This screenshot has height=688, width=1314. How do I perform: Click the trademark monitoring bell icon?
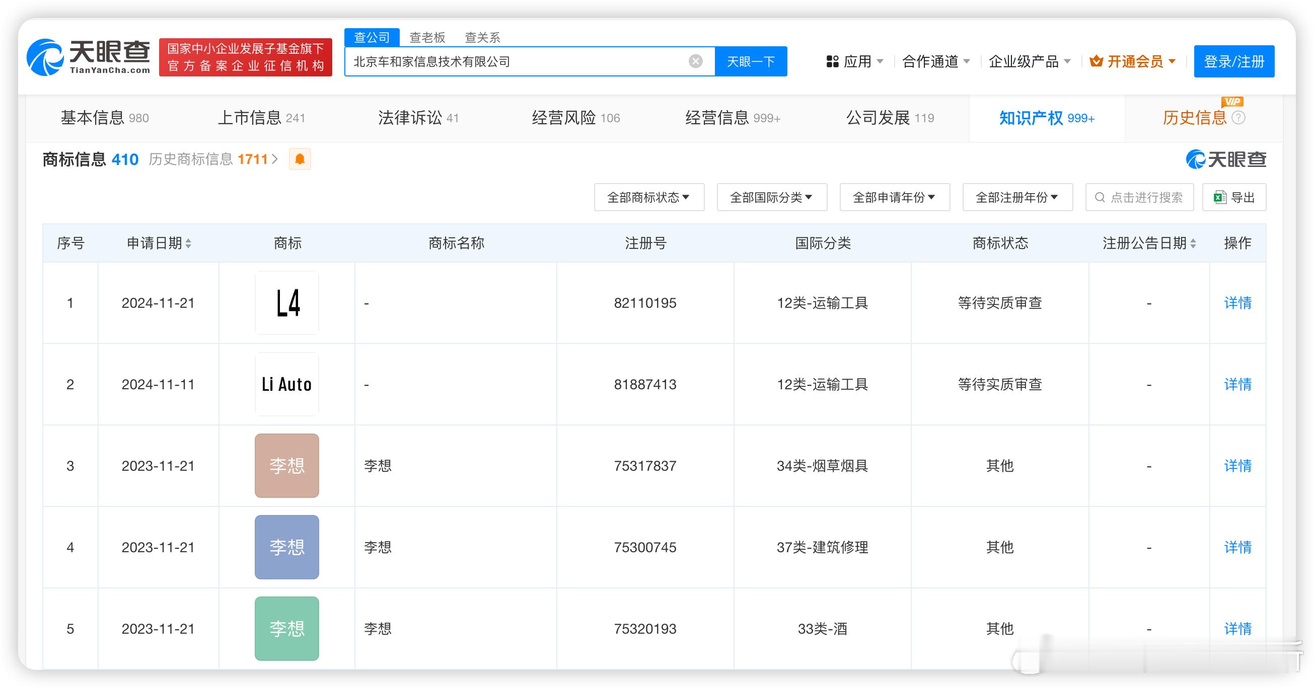coord(300,159)
